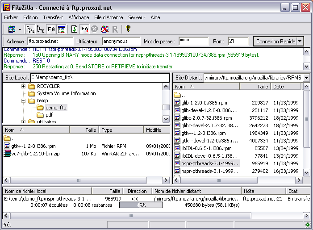Open remote parent folder '..' icon

pyautogui.click(x=177, y=95)
